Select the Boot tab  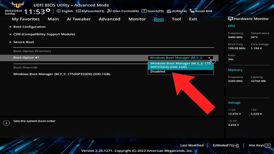point(159,19)
